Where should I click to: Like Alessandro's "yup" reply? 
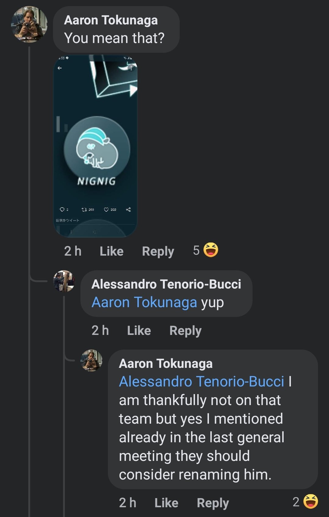tap(139, 331)
